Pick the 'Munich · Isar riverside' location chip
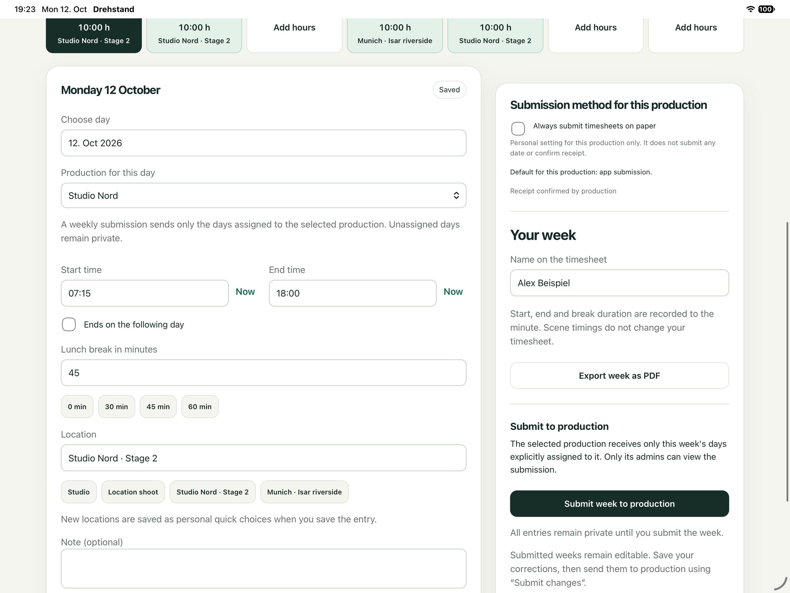This screenshot has height=593, width=790. click(x=304, y=492)
